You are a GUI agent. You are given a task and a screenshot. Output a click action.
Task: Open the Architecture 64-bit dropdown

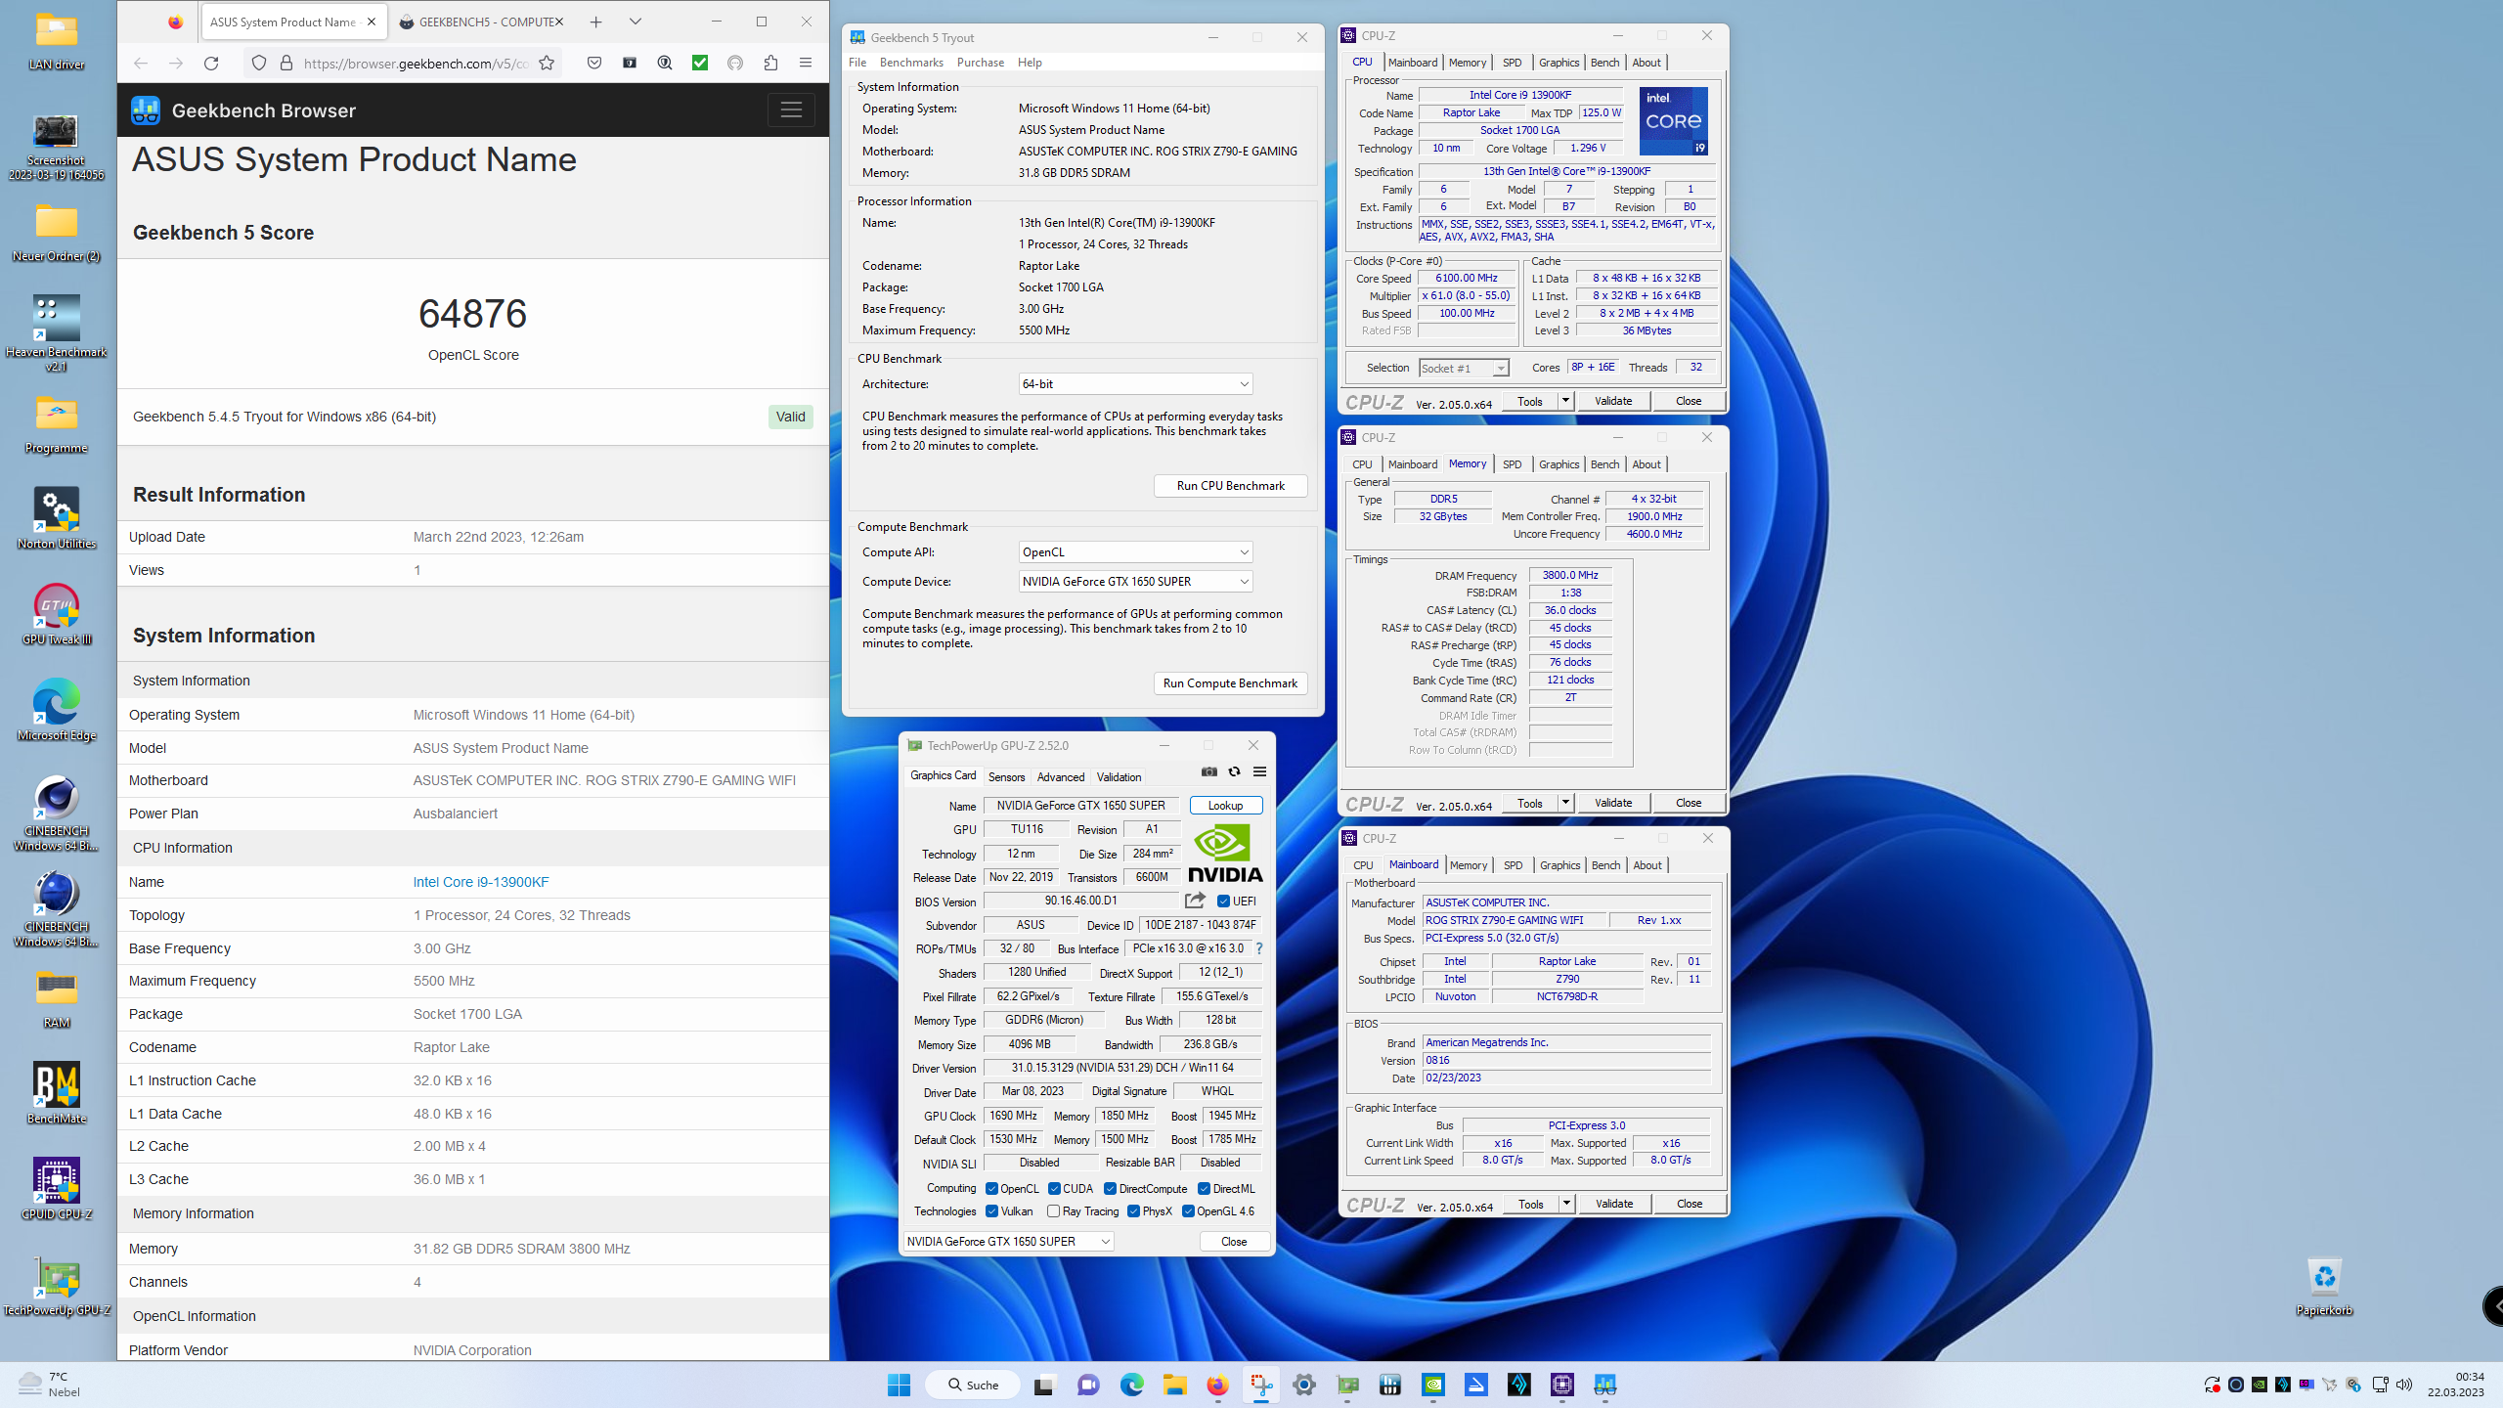coord(1135,383)
